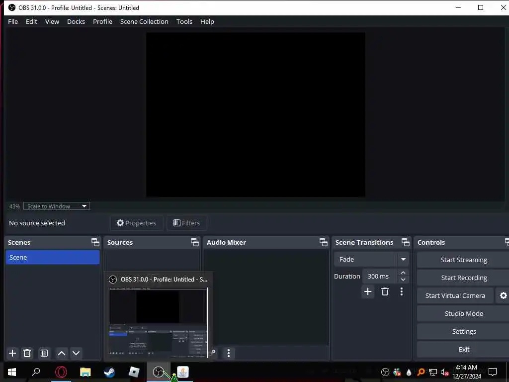Open the File menu
This screenshot has height=382, width=509.
click(13, 21)
